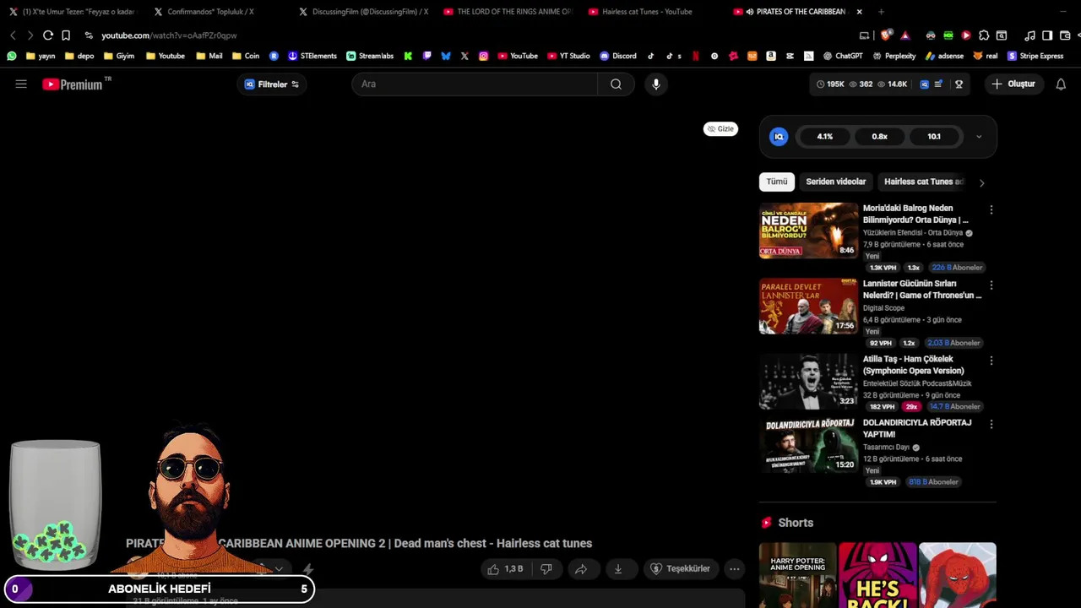This screenshot has height=608, width=1081.
Task: Open the Brave Shields lion icon
Action: coord(886,35)
